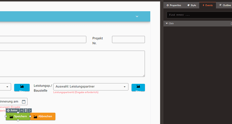The width and height of the screenshot is (232, 124).
Task: Click the right chevron on Button toolbar
Action: click(x=30, y=111)
